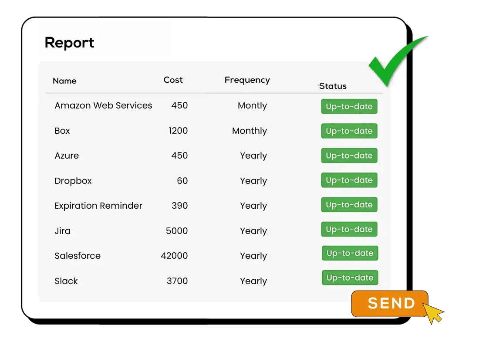479x342 pixels.
Task: Click the Up-to-date status for Dropbox
Action: [349, 180]
